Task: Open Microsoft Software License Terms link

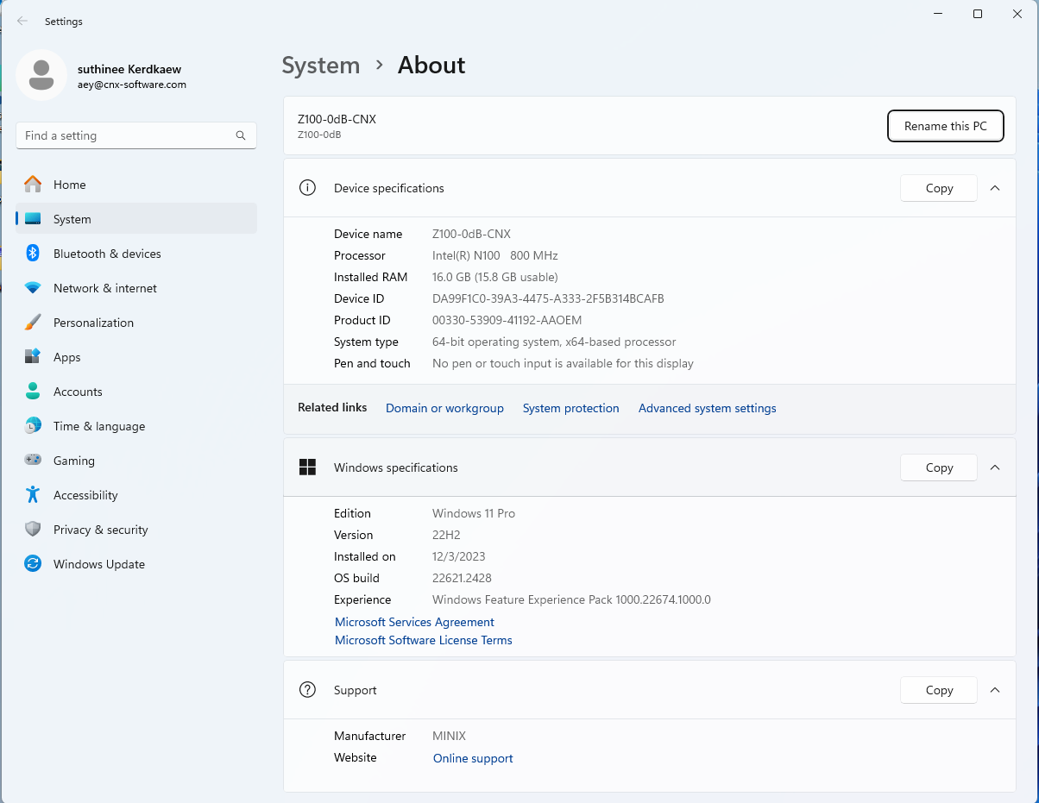Action: pos(424,640)
